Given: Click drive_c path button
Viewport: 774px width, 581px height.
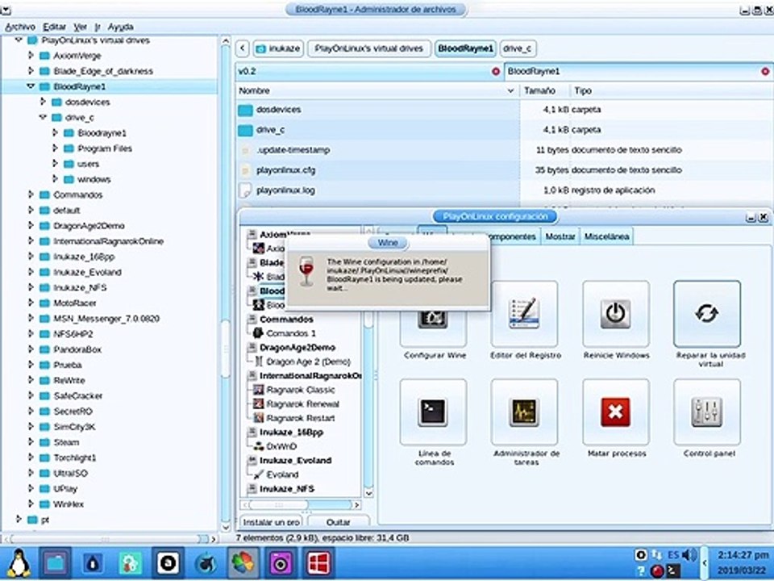Looking at the screenshot, I should point(518,48).
